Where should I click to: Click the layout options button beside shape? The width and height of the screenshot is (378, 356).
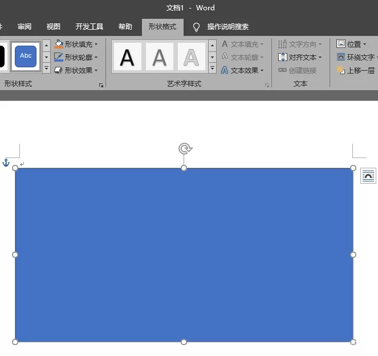368,176
